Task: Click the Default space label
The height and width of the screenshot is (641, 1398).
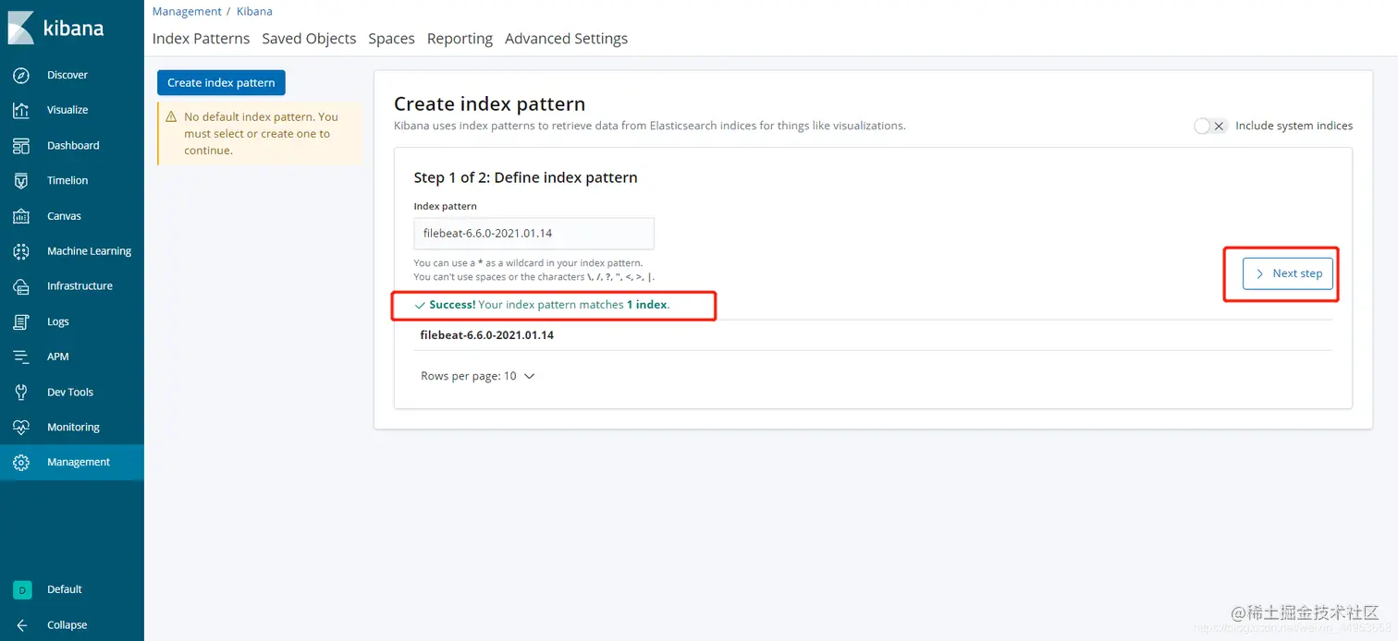Action: [x=65, y=589]
